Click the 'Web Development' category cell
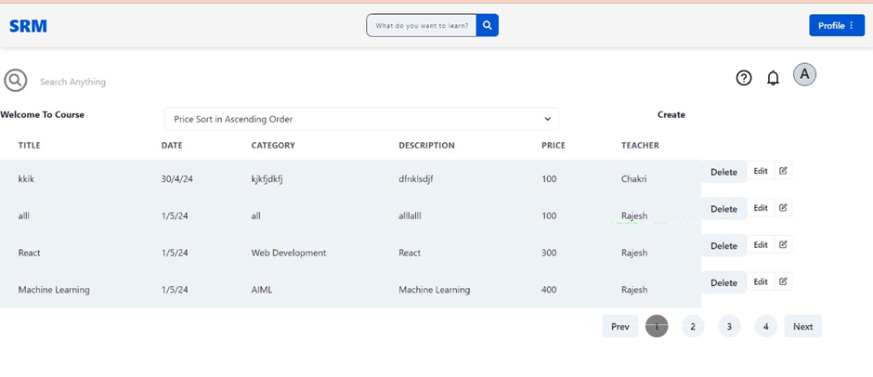 coord(289,253)
